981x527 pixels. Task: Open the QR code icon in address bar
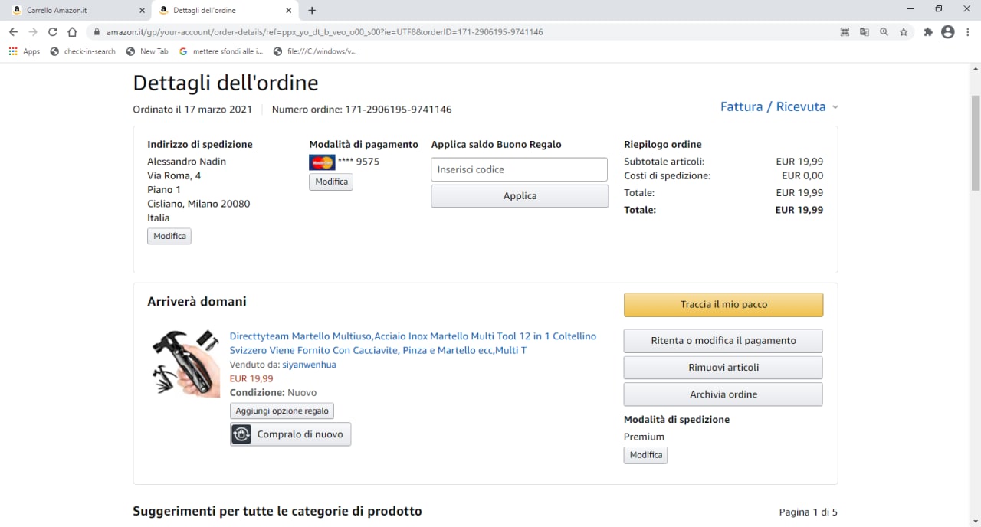[845, 32]
